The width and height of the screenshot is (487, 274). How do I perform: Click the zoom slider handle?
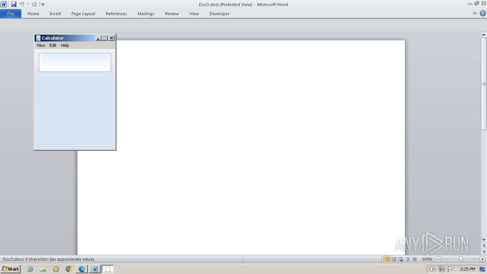[461, 259]
